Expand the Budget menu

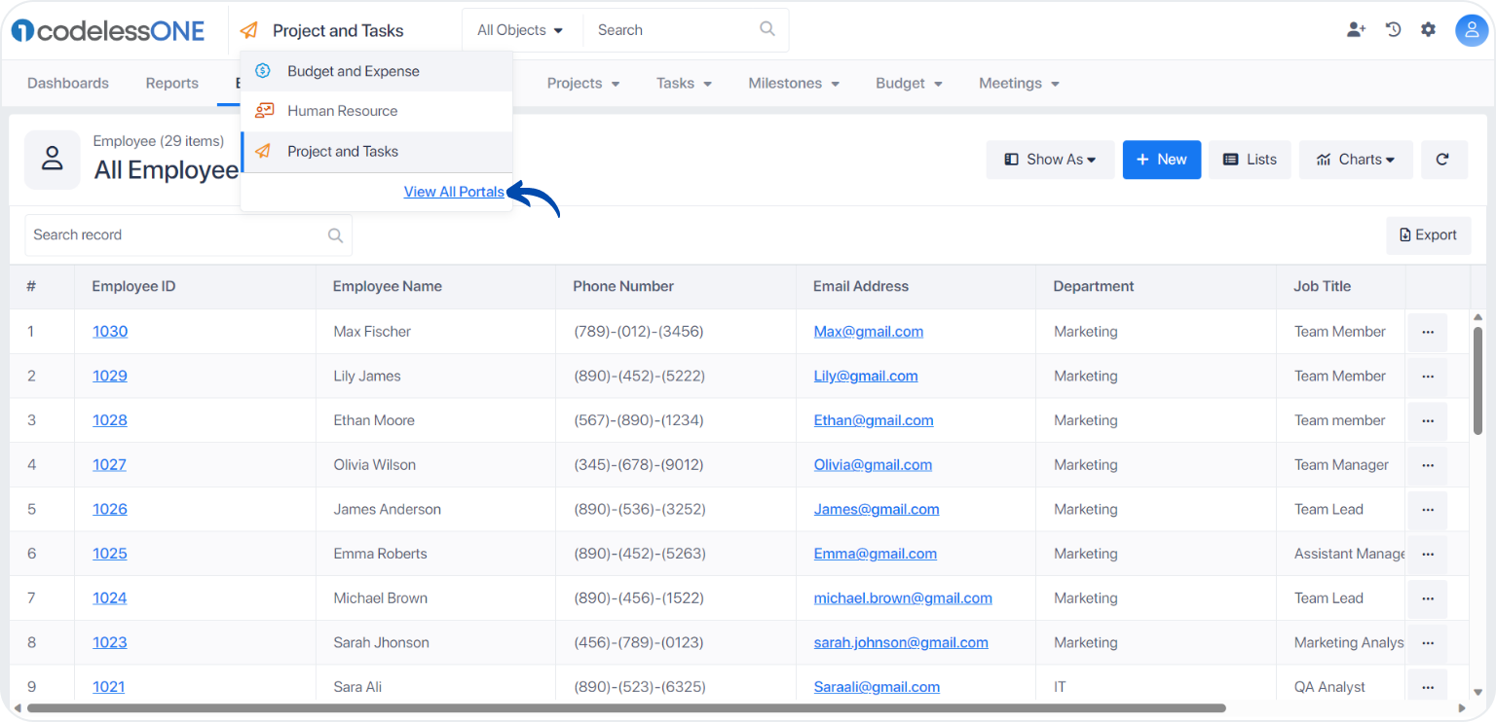click(x=909, y=84)
